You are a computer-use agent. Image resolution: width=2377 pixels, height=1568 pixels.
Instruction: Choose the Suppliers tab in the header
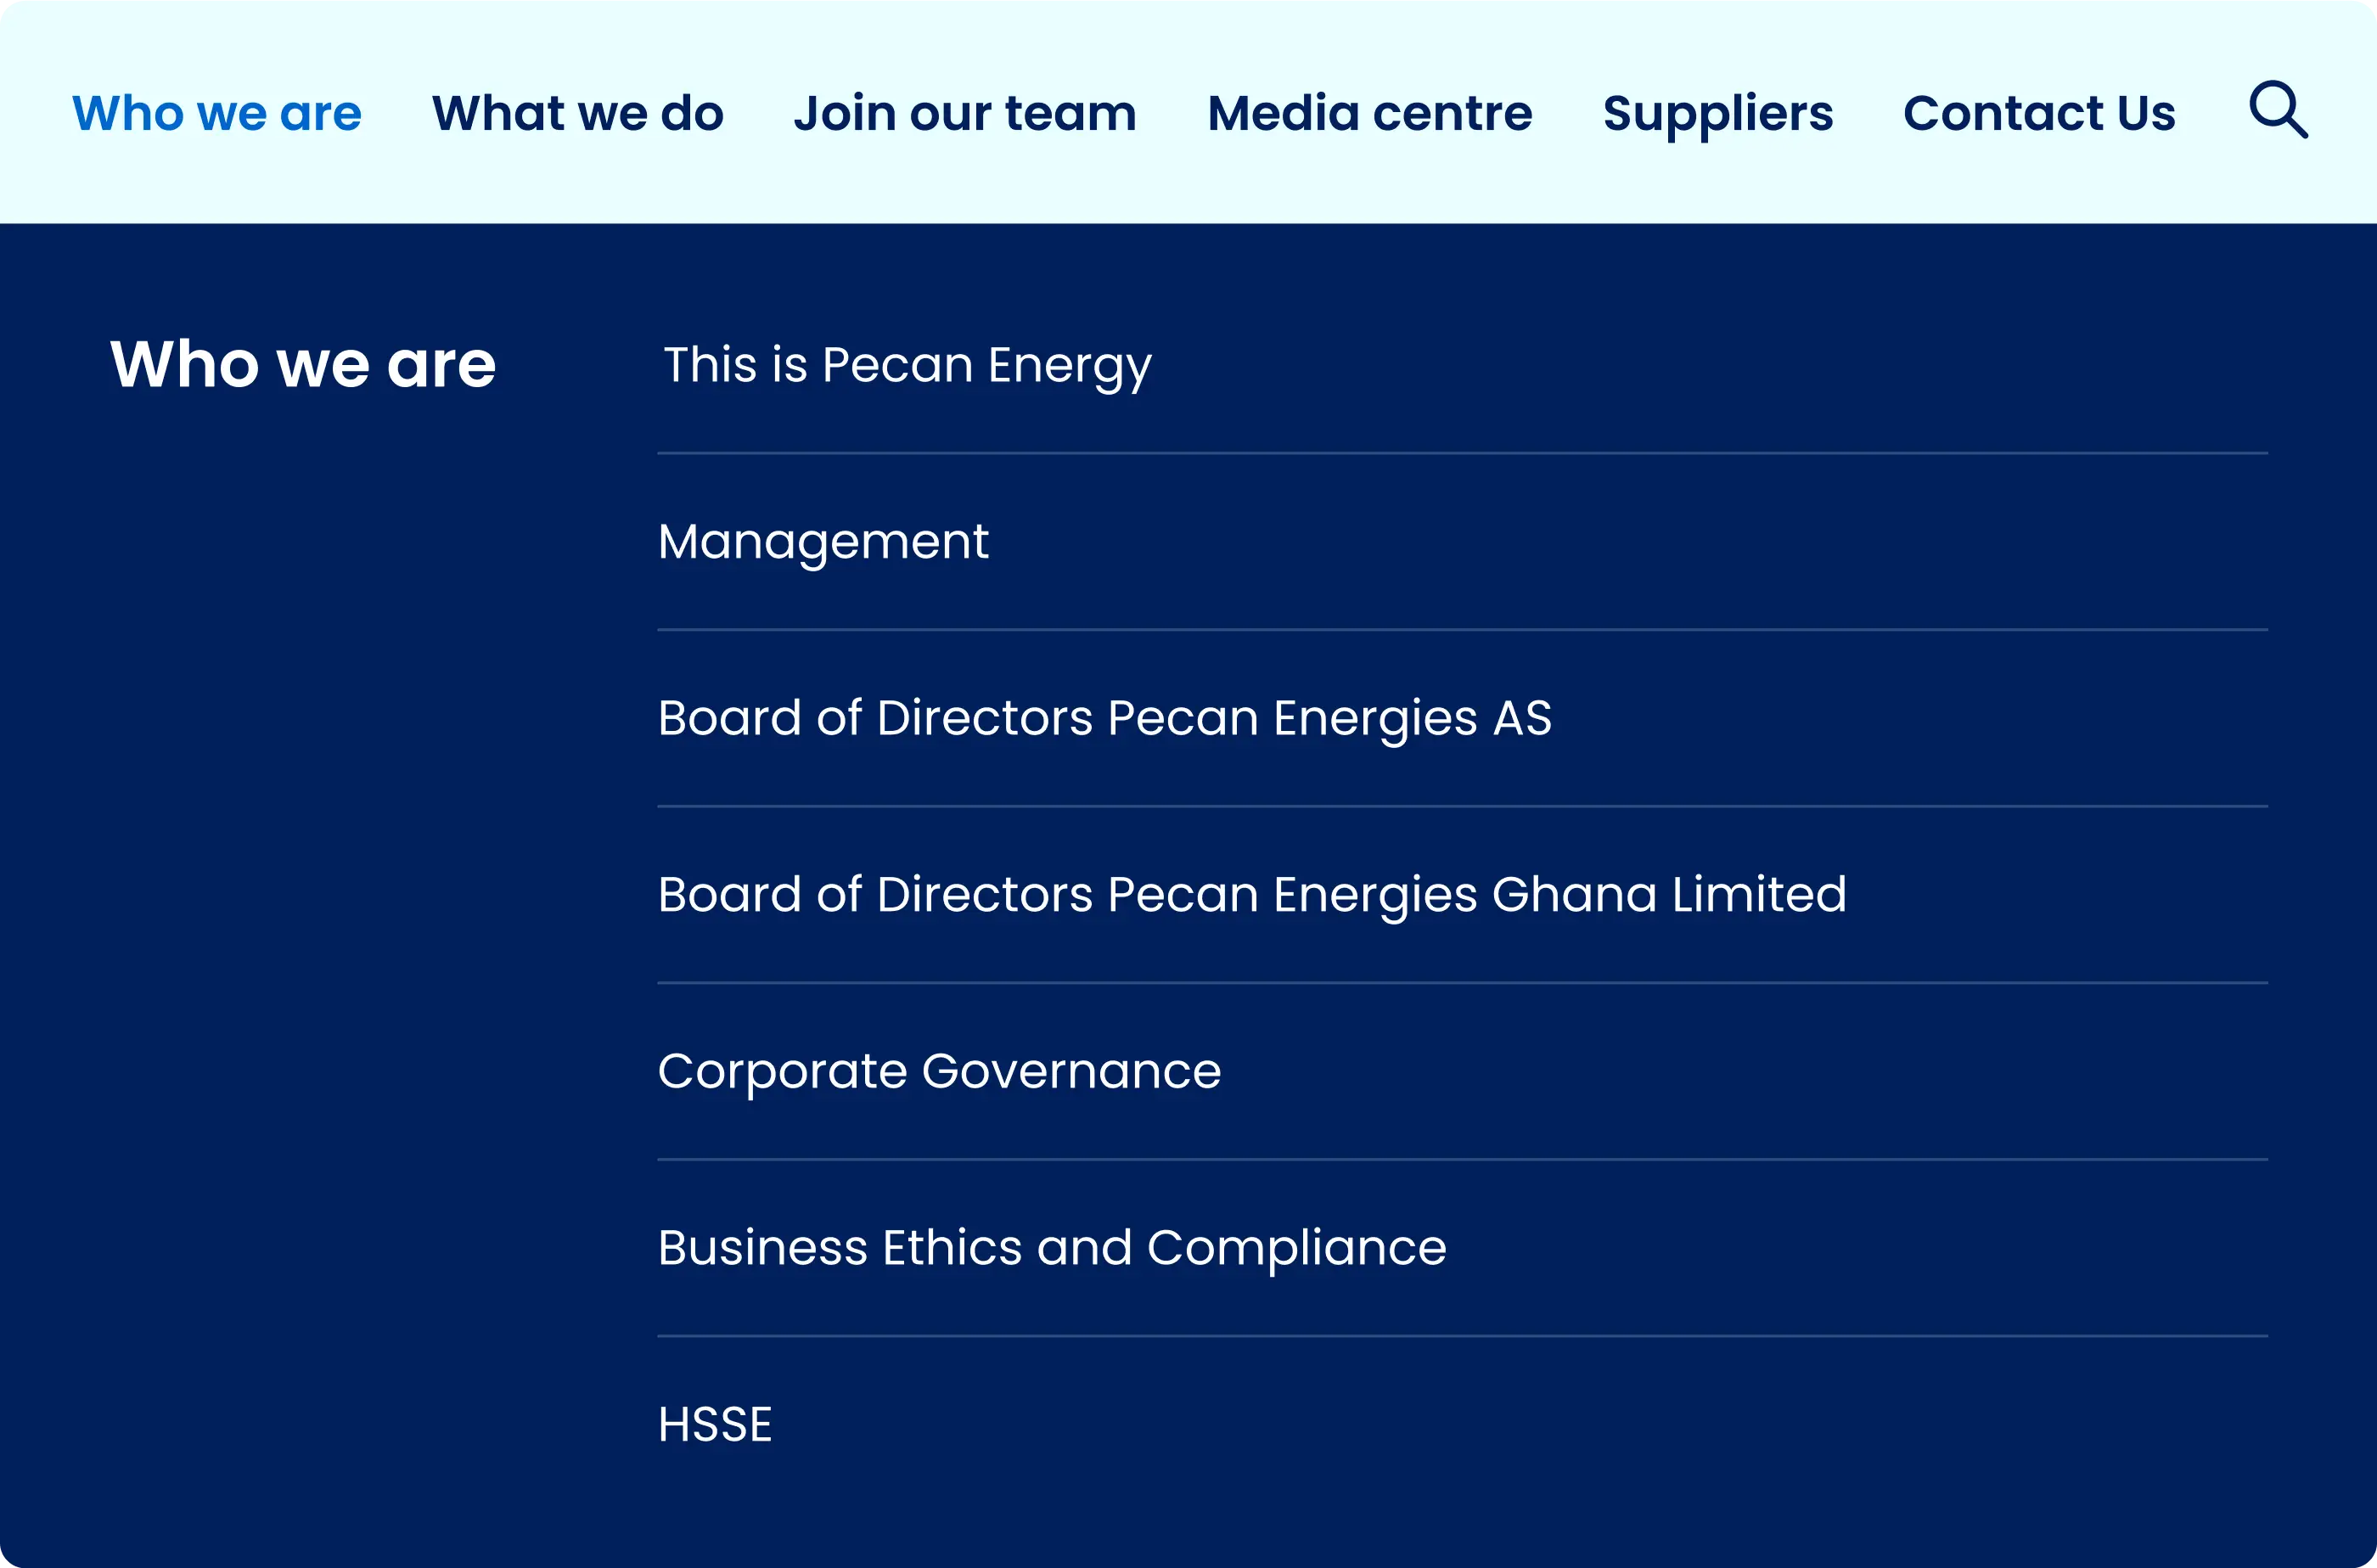(1717, 113)
